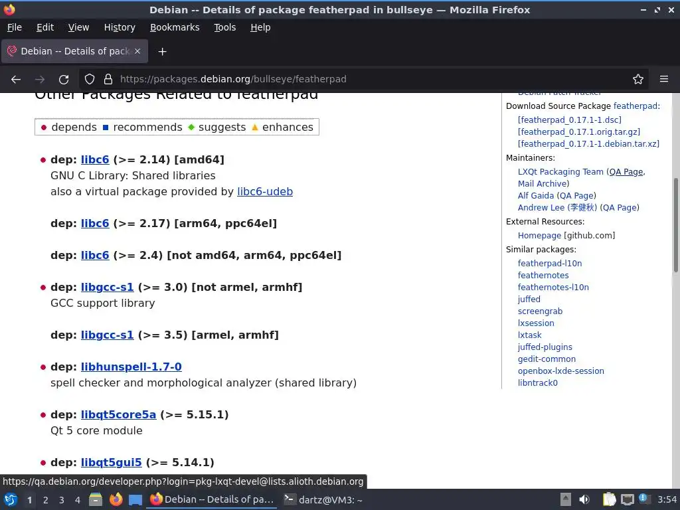
Task: Open the File menu
Action: click(15, 27)
